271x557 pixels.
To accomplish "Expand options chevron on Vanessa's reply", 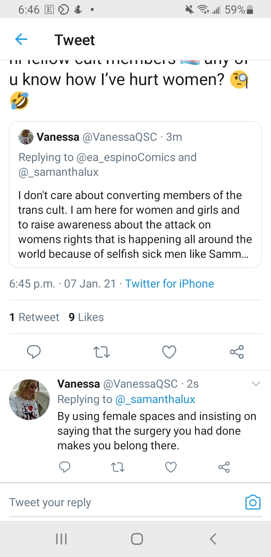I will click(256, 384).
